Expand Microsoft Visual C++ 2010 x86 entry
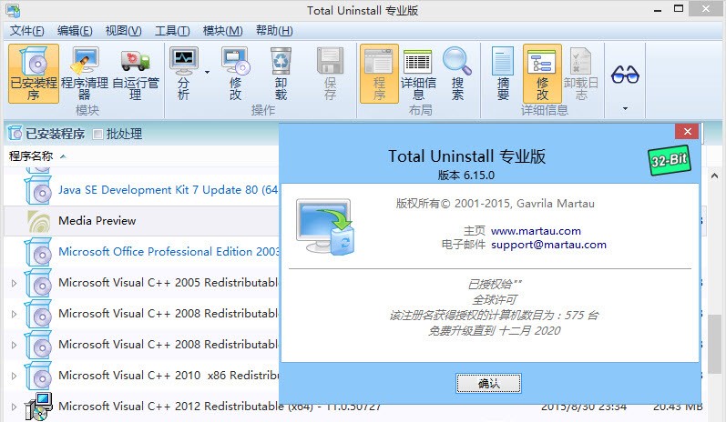726x422 pixels. tap(14, 376)
